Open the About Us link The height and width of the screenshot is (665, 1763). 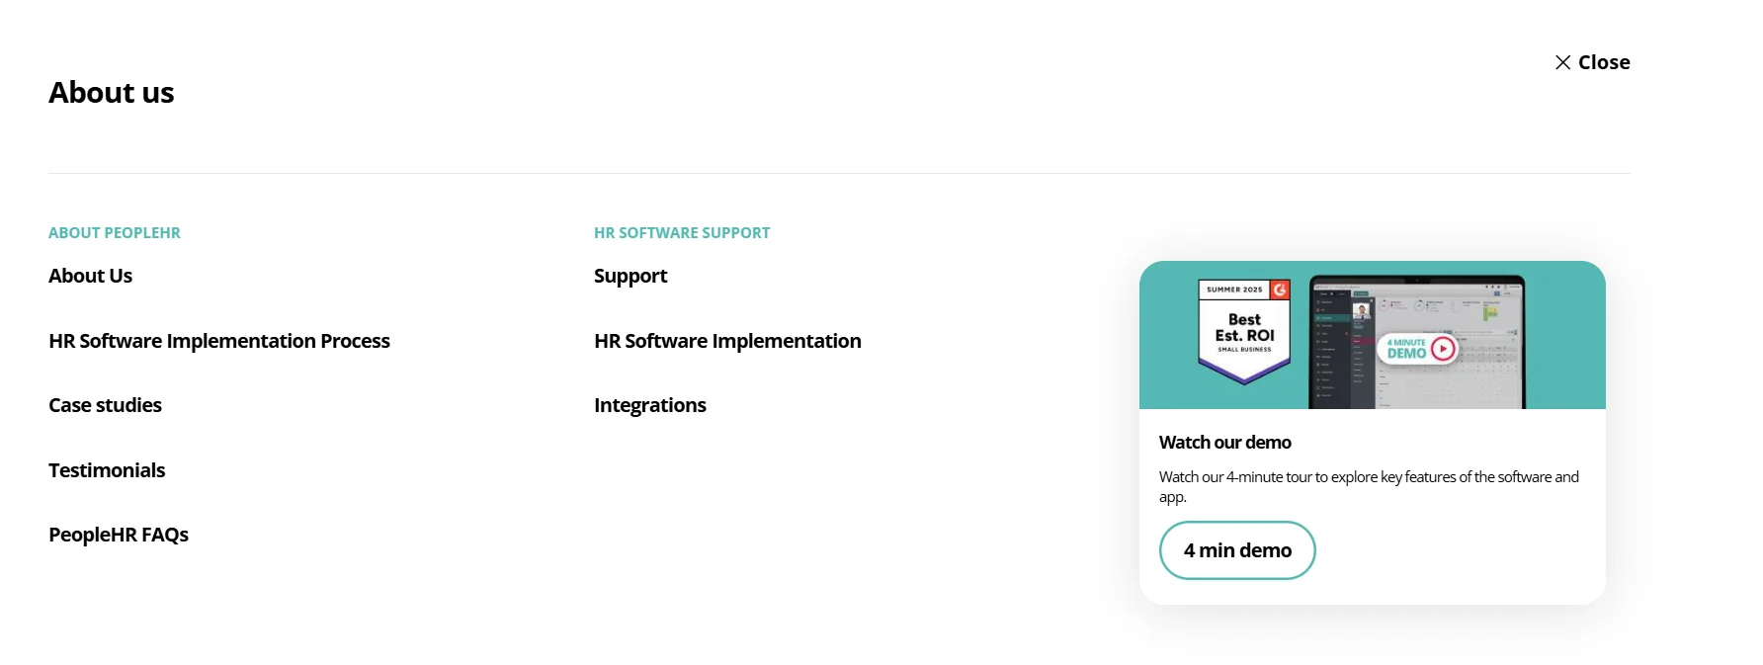tap(90, 276)
